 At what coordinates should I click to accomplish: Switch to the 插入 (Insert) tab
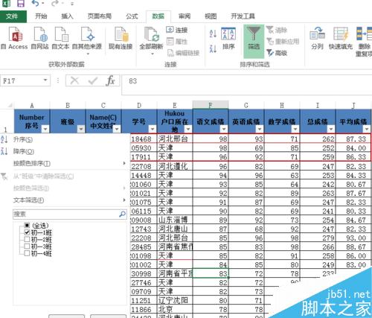pyautogui.click(x=67, y=16)
